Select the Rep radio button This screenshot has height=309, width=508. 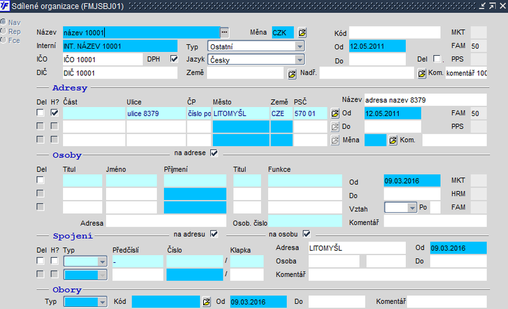(3, 31)
